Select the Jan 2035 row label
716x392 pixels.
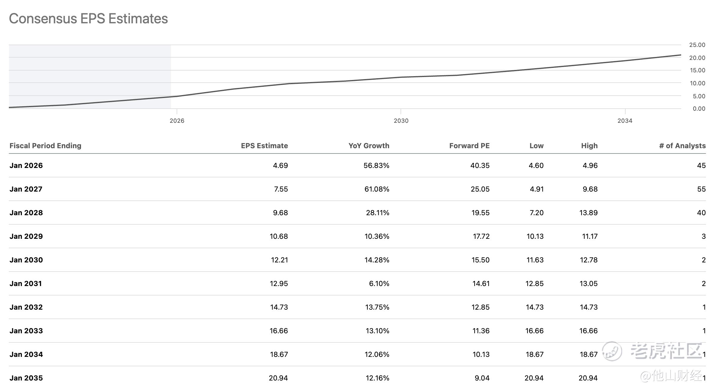tap(26, 378)
